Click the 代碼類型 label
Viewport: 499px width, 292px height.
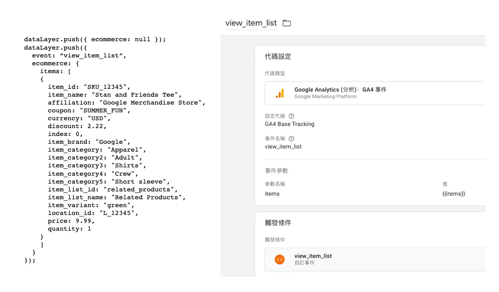(x=275, y=73)
